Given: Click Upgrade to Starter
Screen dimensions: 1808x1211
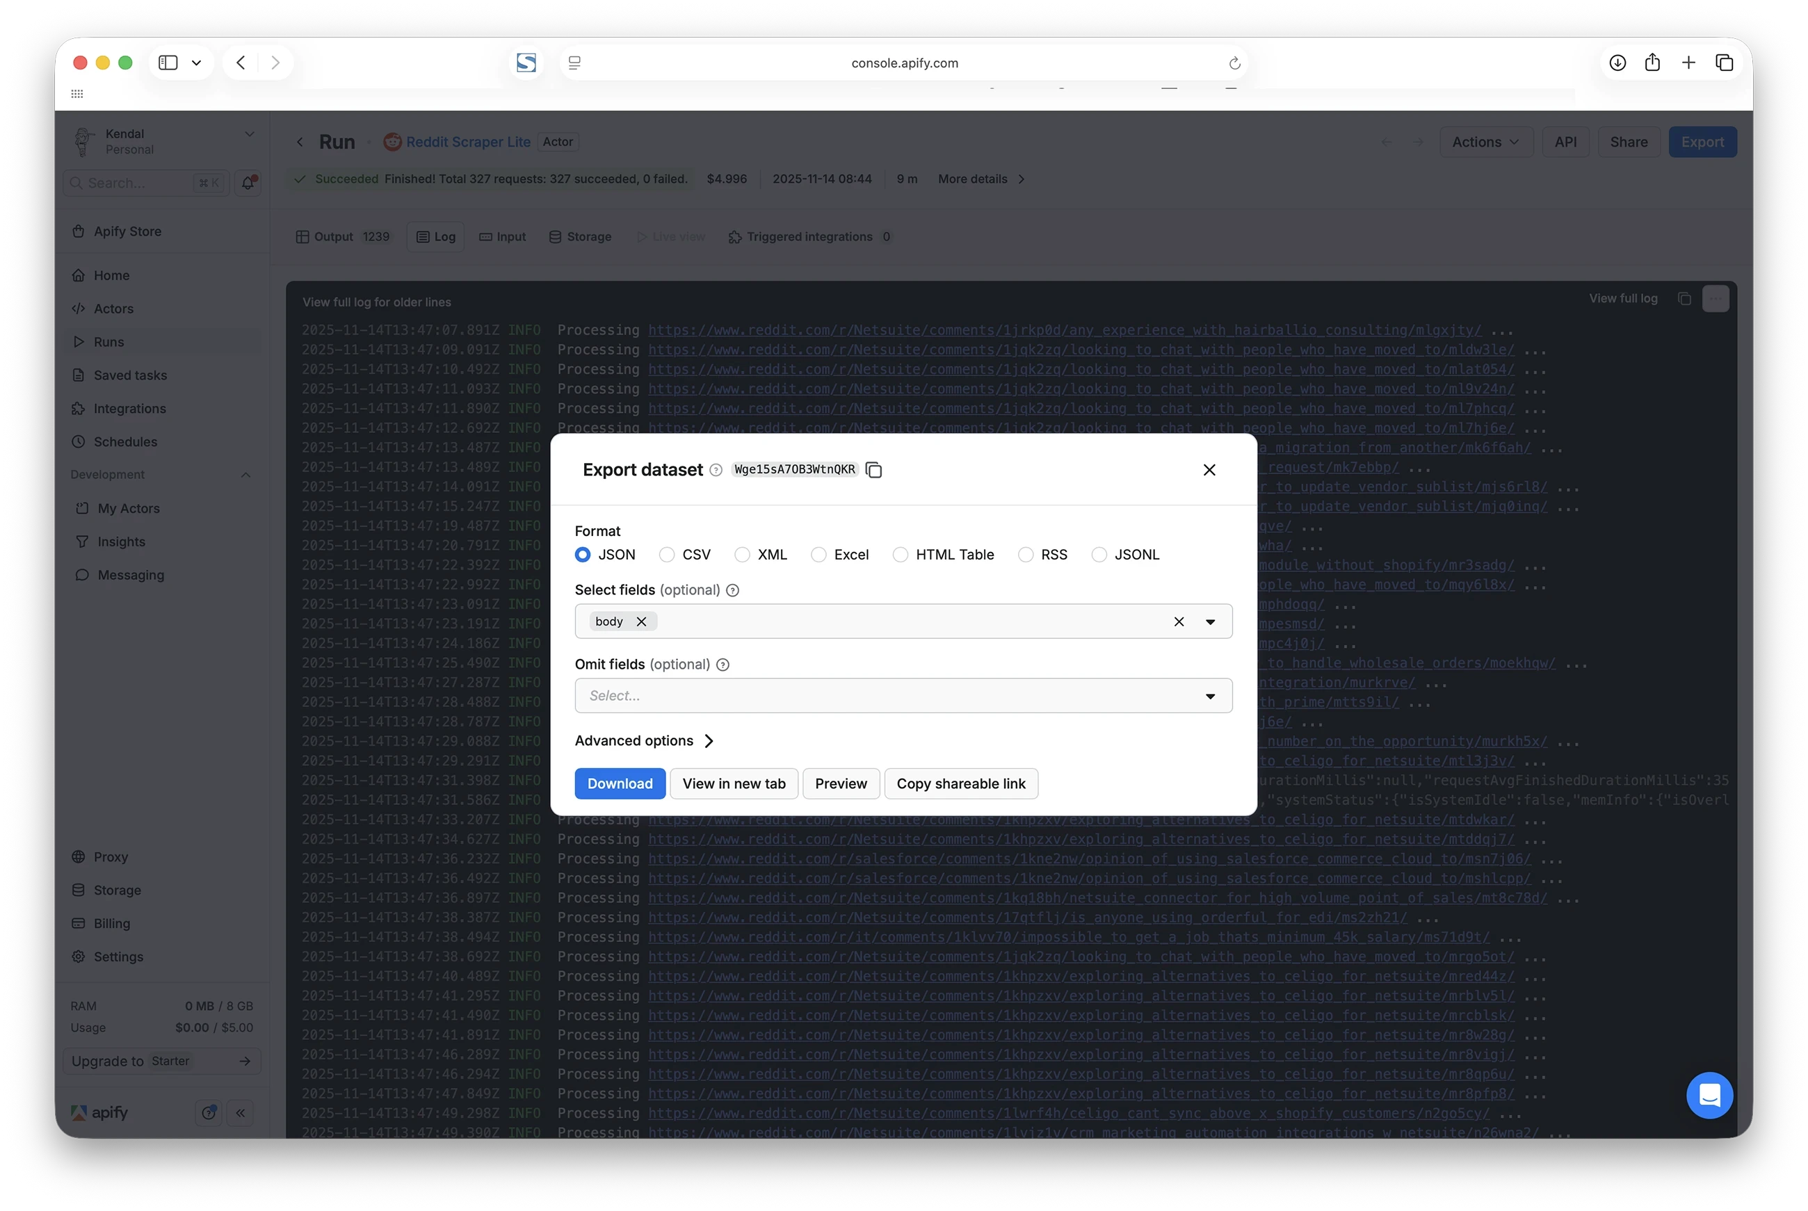Looking at the screenshot, I should coord(162,1061).
